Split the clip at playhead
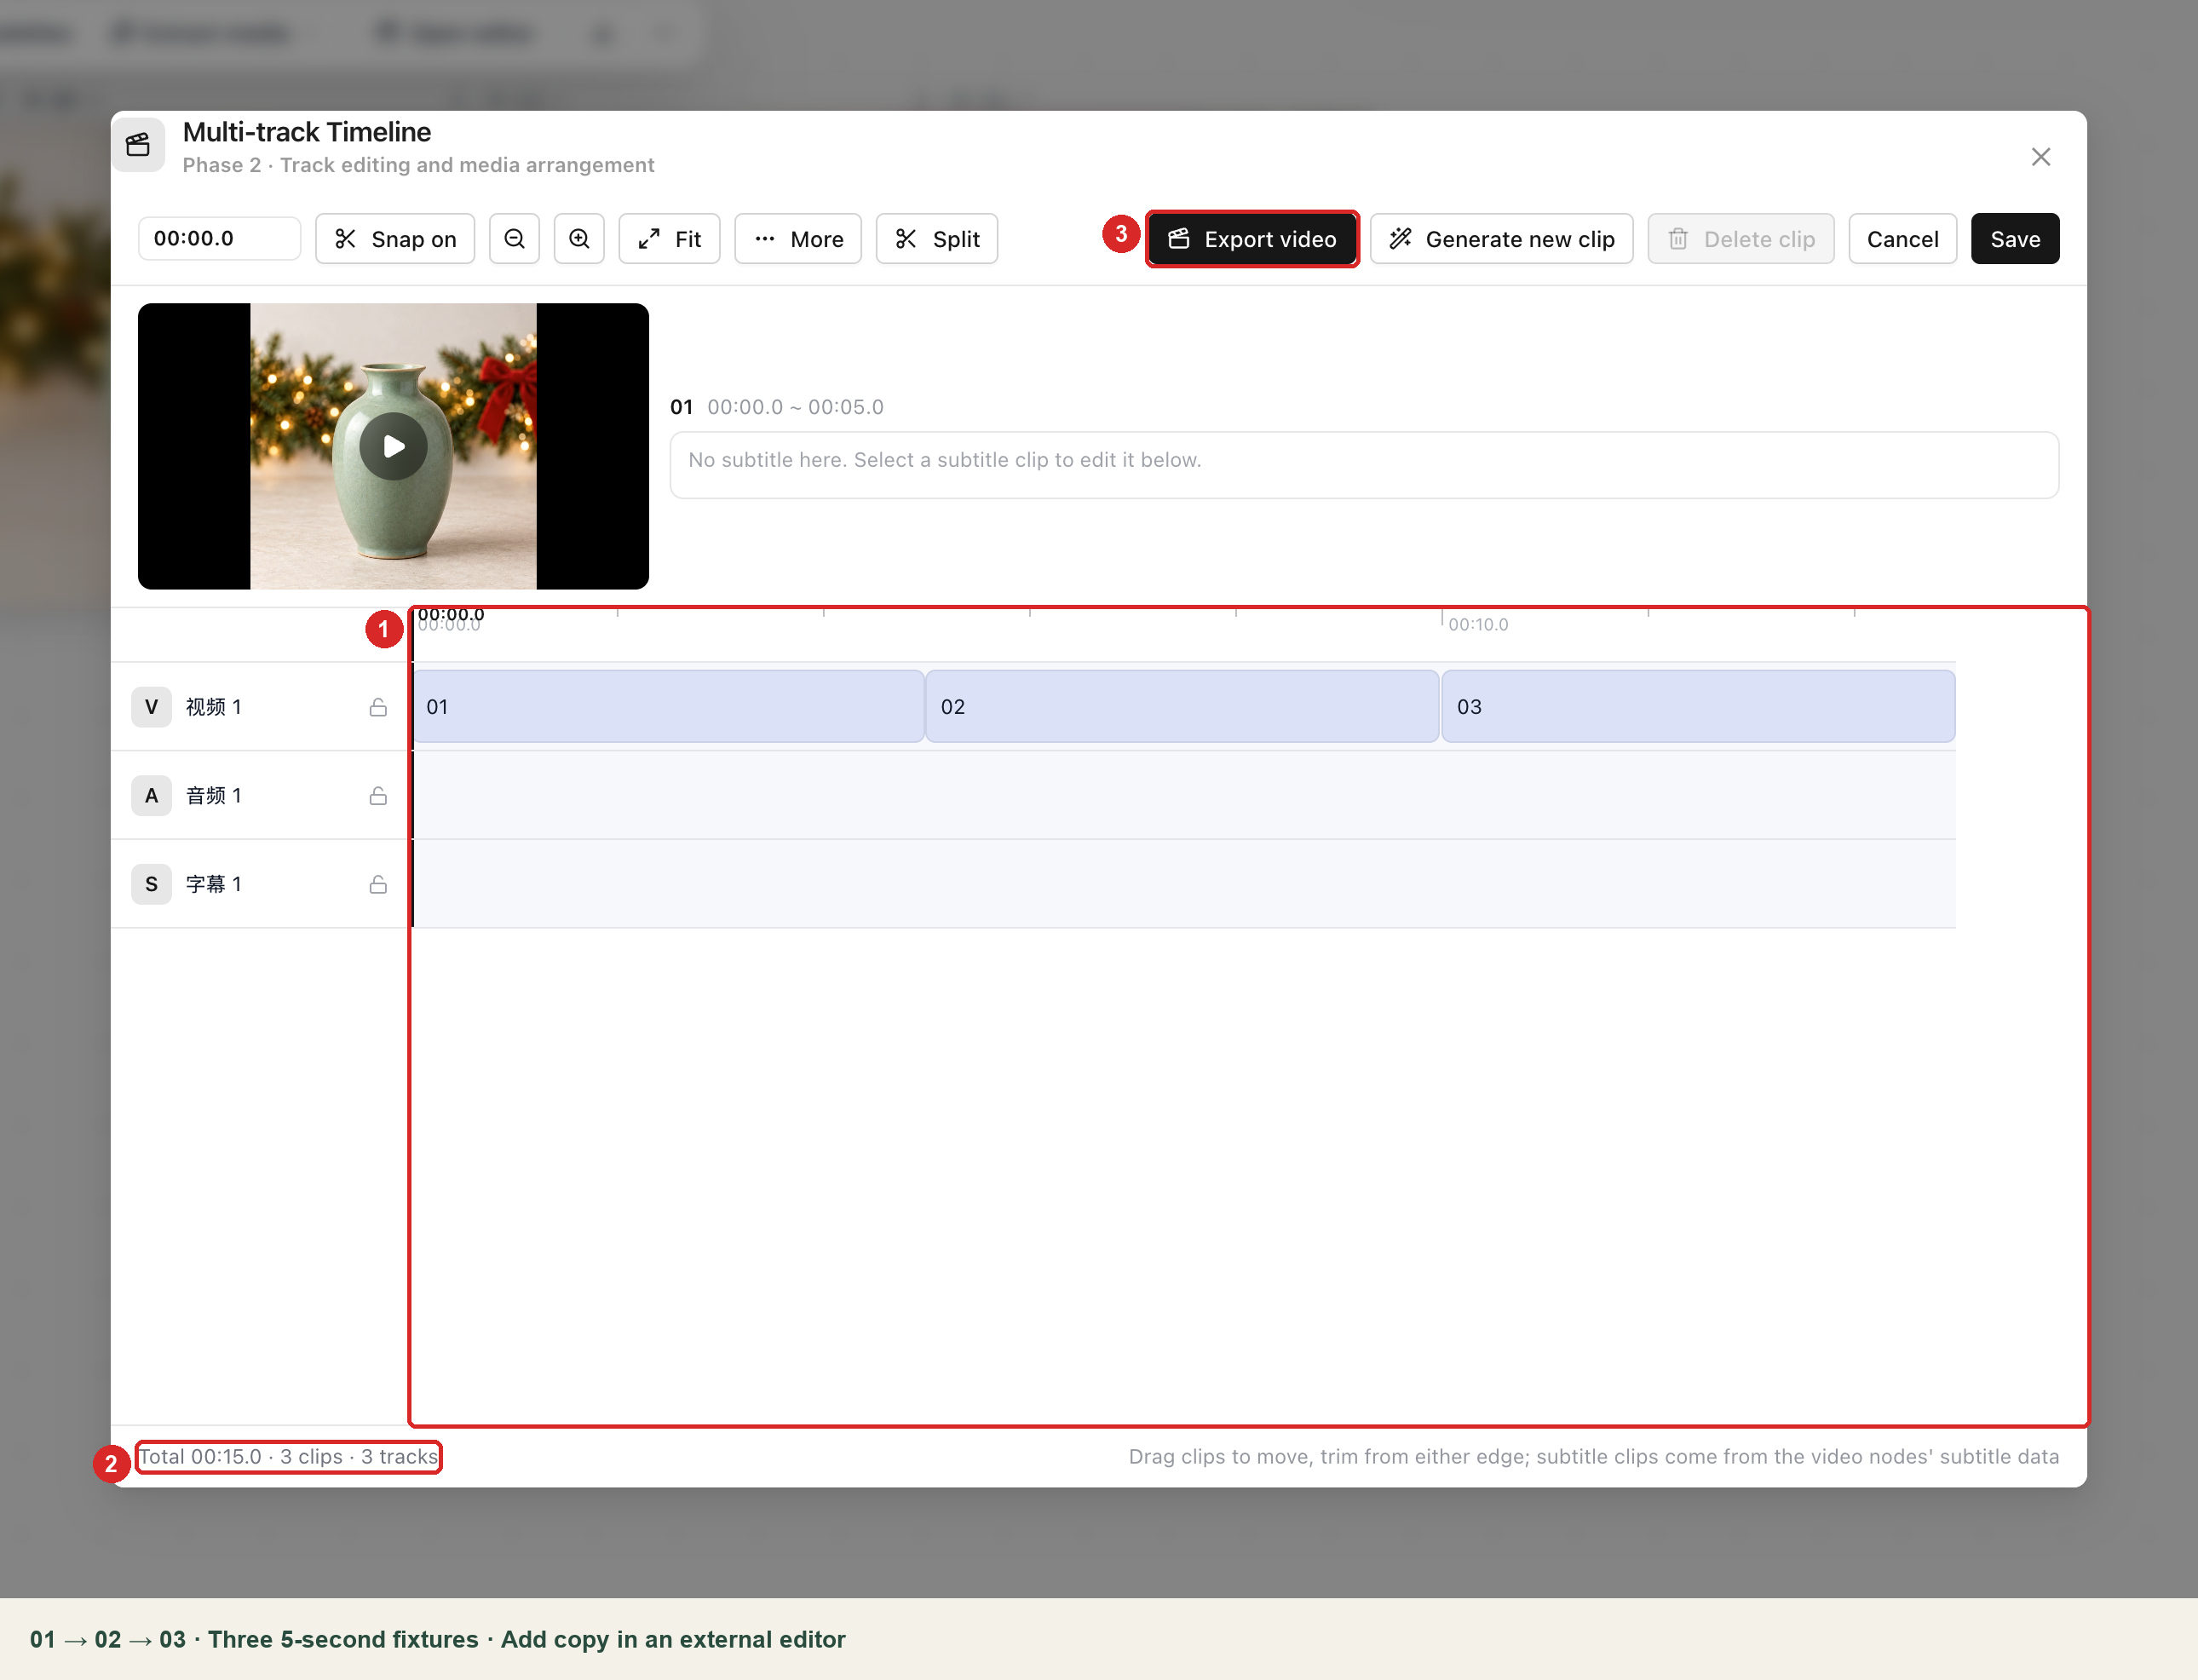Image resolution: width=2198 pixels, height=1680 pixels. pos(937,239)
